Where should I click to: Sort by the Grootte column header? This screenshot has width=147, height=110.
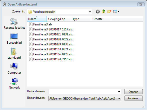click(x=101, y=19)
